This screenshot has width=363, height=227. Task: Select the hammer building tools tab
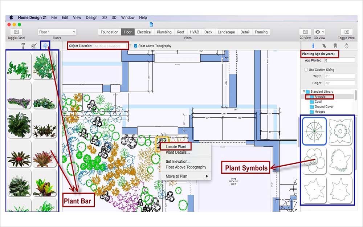[x=23, y=46]
